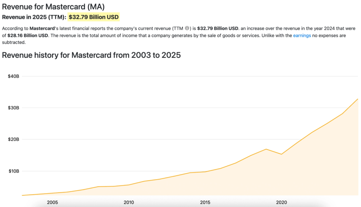This screenshot has height=207, width=361.
Task: Click the 2010 x-axis label
Action: pos(129,202)
